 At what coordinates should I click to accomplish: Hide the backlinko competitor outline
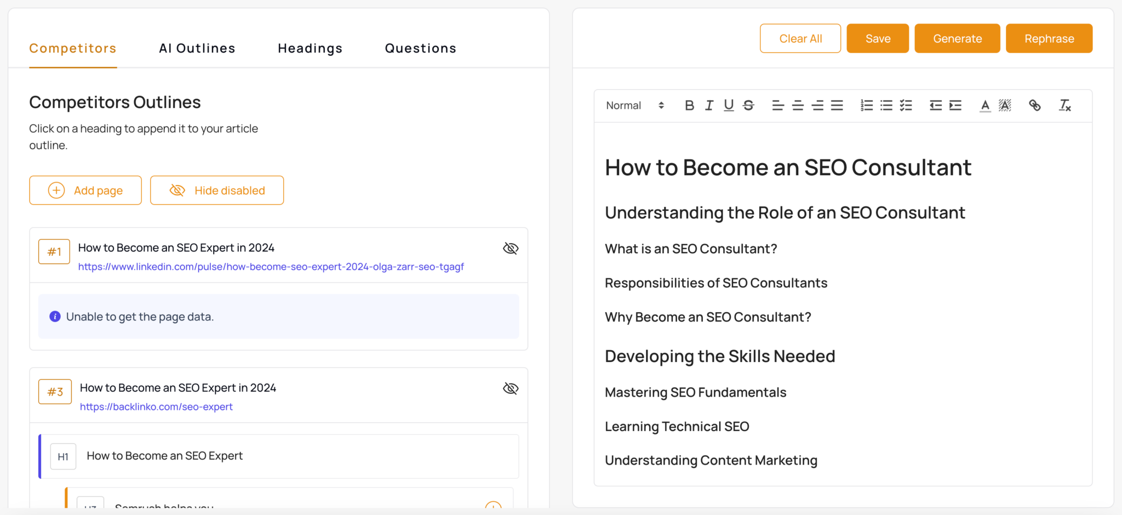coord(510,388)
